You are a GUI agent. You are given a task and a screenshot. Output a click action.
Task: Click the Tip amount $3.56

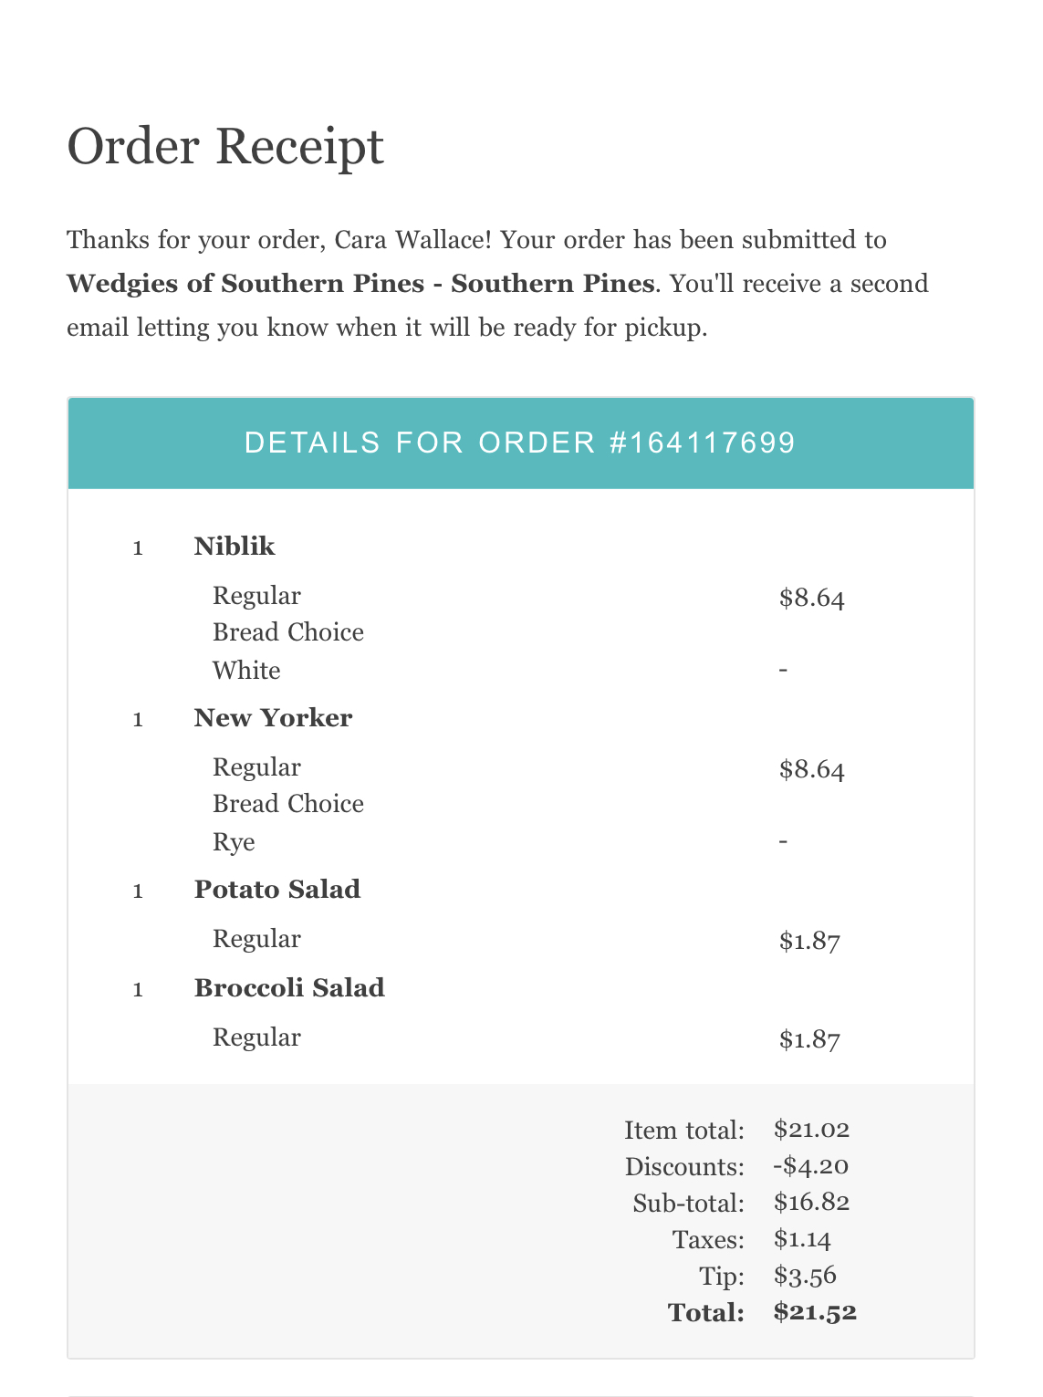pyautogui.click(x=805, y=1276)
